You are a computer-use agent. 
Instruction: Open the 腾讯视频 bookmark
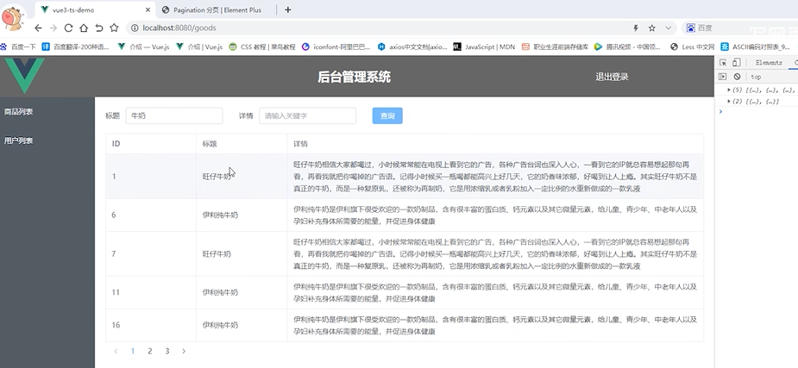[x=627, y=47]
